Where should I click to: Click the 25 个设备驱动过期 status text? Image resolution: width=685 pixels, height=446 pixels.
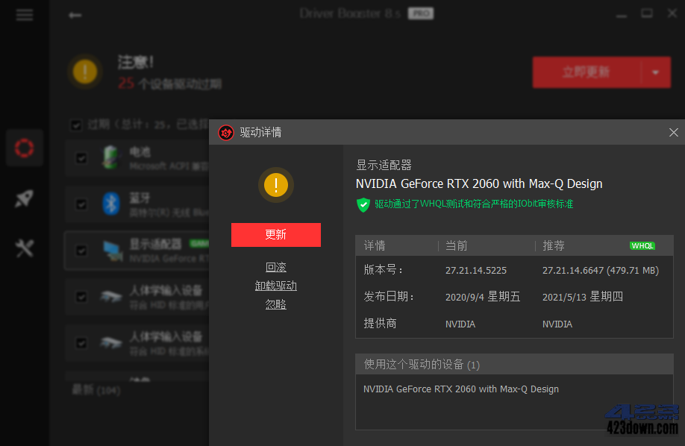coord(170,83)
